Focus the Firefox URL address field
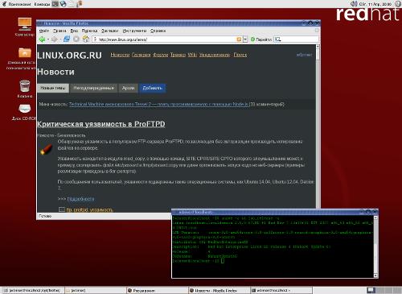Screen dimensions: 402x294 (x=166, y=39)
